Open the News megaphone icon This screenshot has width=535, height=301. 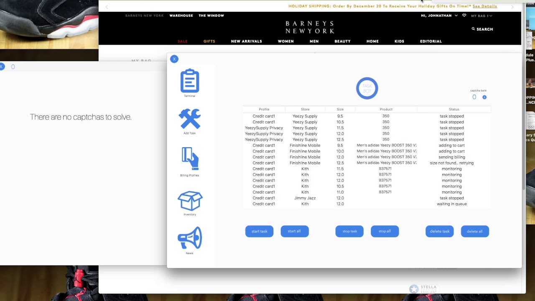pyautogui.click(x=190, y=238)
